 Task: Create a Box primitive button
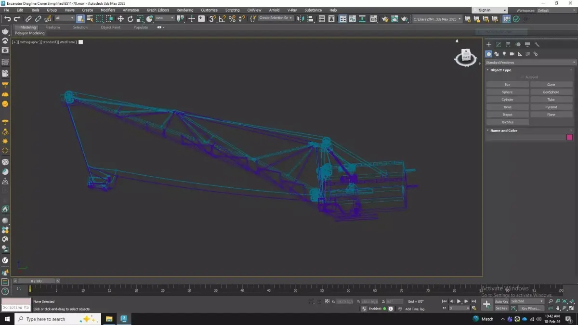(x=507, y=85)
